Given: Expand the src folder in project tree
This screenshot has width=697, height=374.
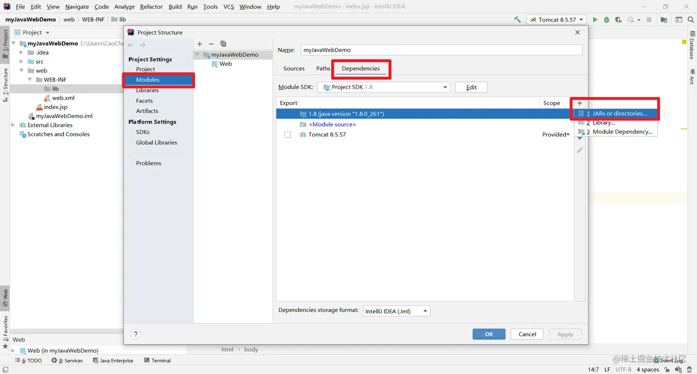Looking at the screenshot, I should [21, 61].
